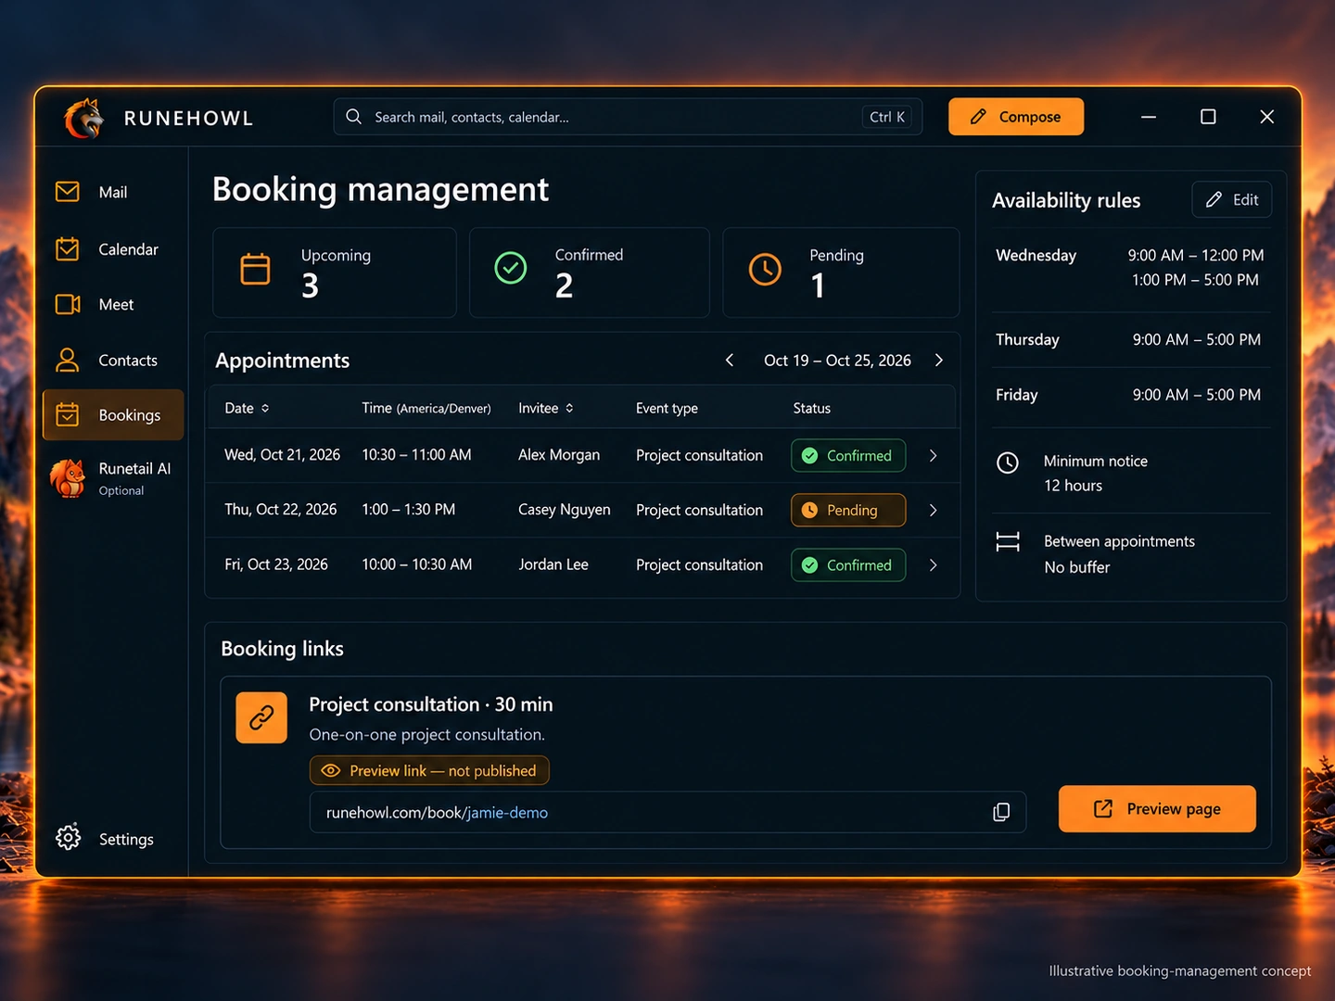1335x1001 pixels.
Task: Click Project consultation · 30 min title
Action: 431,704
